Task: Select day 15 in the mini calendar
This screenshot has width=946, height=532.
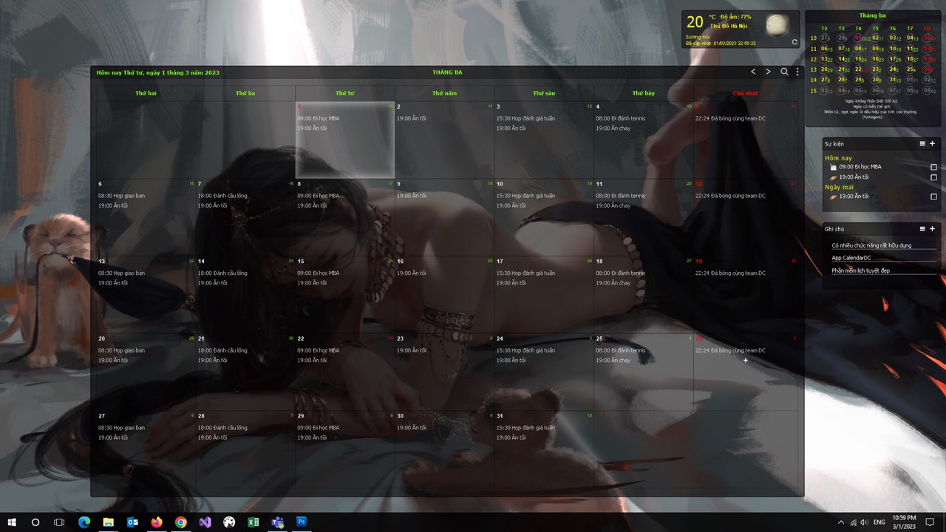Action: pos(860,58)
